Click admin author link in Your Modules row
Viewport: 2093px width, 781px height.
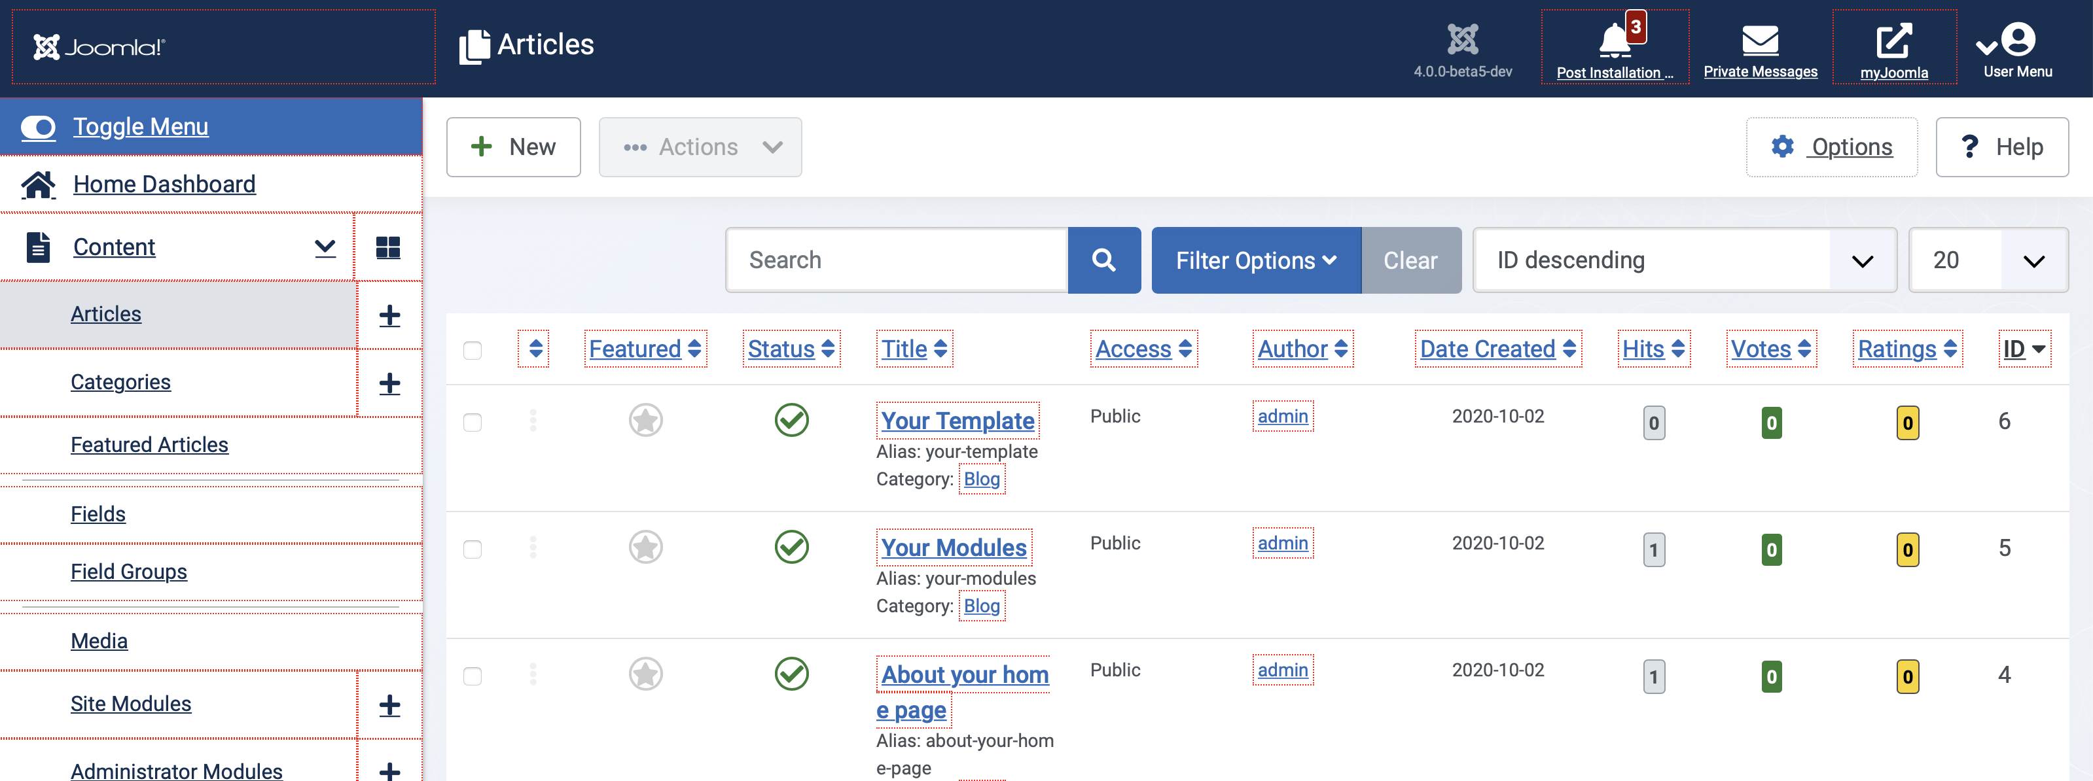click(1283, 543)
